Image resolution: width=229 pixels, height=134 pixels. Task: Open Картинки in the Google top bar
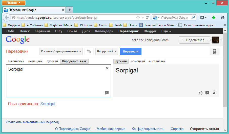click(42, 31)
